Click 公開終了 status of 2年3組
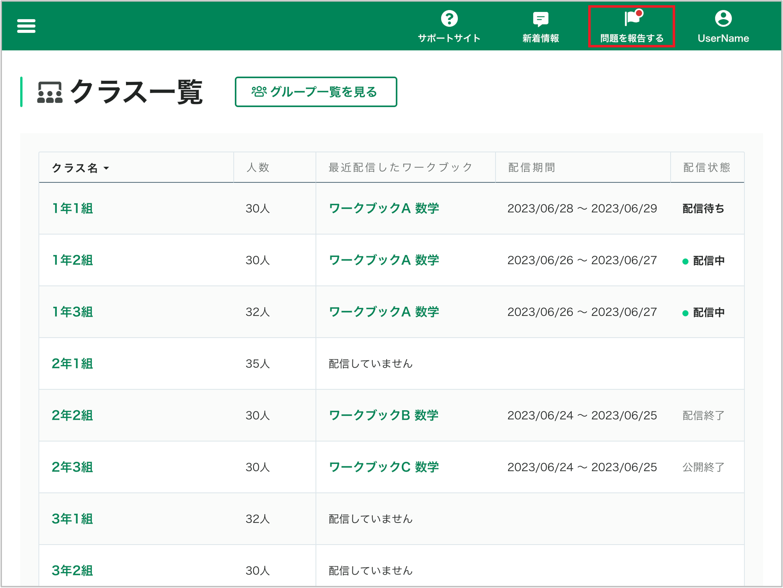The width and height of the screenshot is (783, 588). coord(703,467)
